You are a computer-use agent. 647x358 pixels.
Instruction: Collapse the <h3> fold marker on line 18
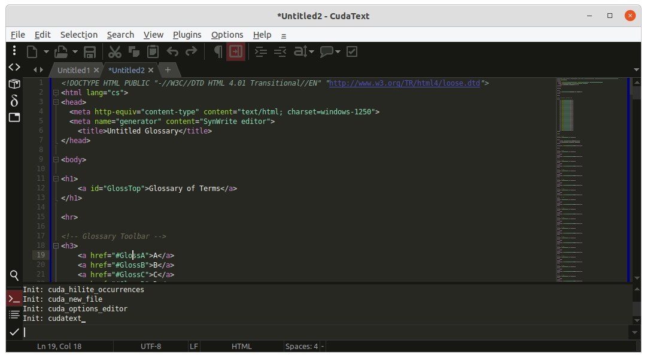click(56, 245)
